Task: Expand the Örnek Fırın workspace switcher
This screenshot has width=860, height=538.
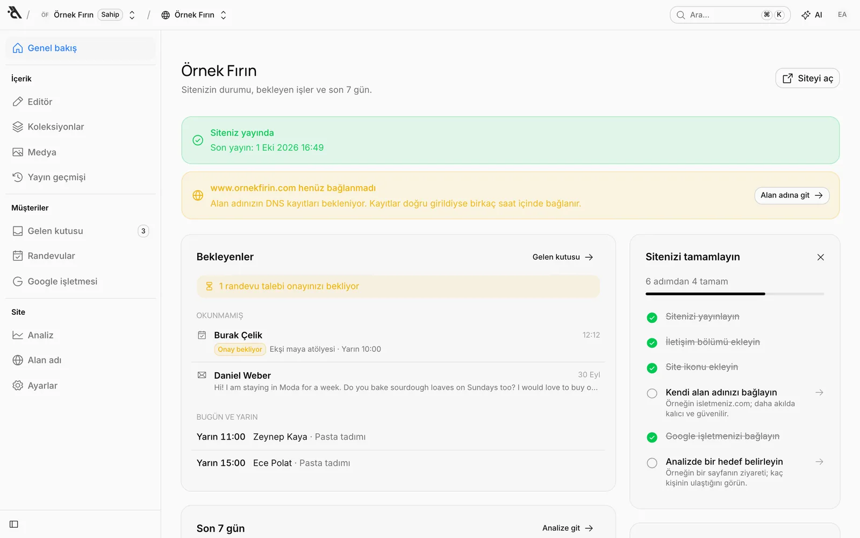Action: (x=88, y=15)
